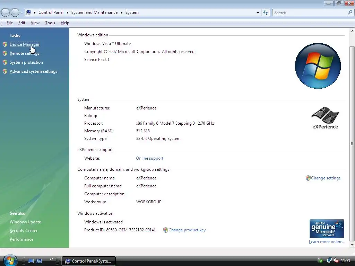This screenshot has width=355, height=266.
Task: Click the Windows is activated text
Action: pyautogui.click(x=103, y=222)
